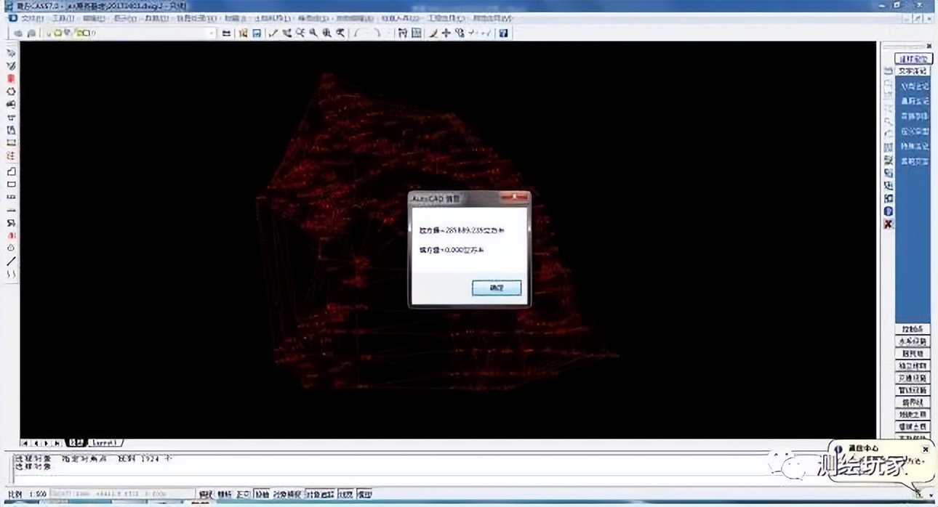Click the red X delete icon in right strip
The height and width of the screenshot is (507, 938).
[888, 224]
